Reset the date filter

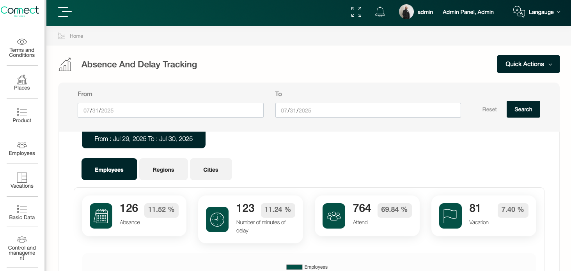pyautogui.click(x=489, y=109)
